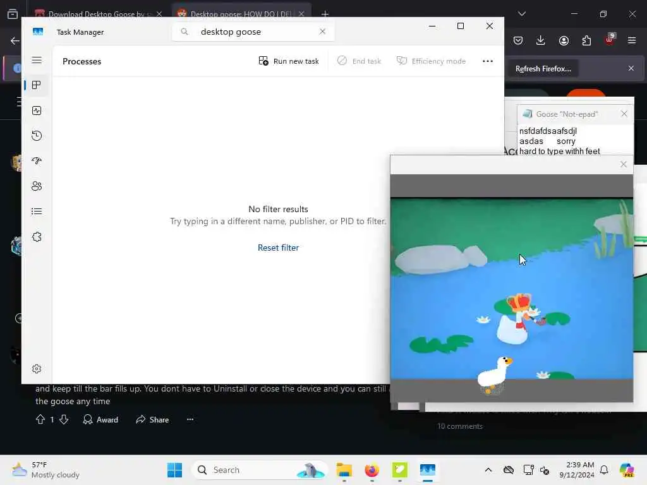Screen dimensions: 647x485
Task: Open Firefox Pocket save icon
Action: (x=518, y=40)
